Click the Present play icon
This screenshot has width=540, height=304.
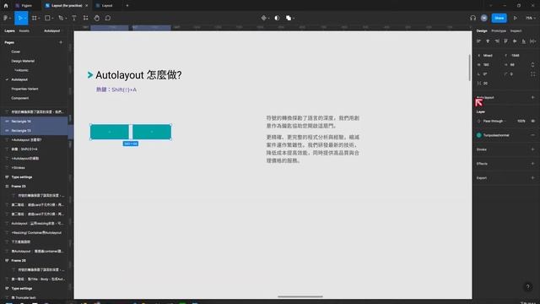[516, 18]
